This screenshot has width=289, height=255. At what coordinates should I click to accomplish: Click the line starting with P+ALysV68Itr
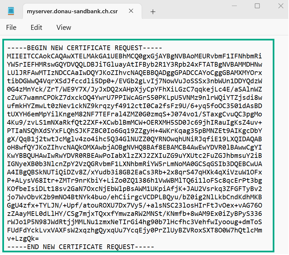135,180
